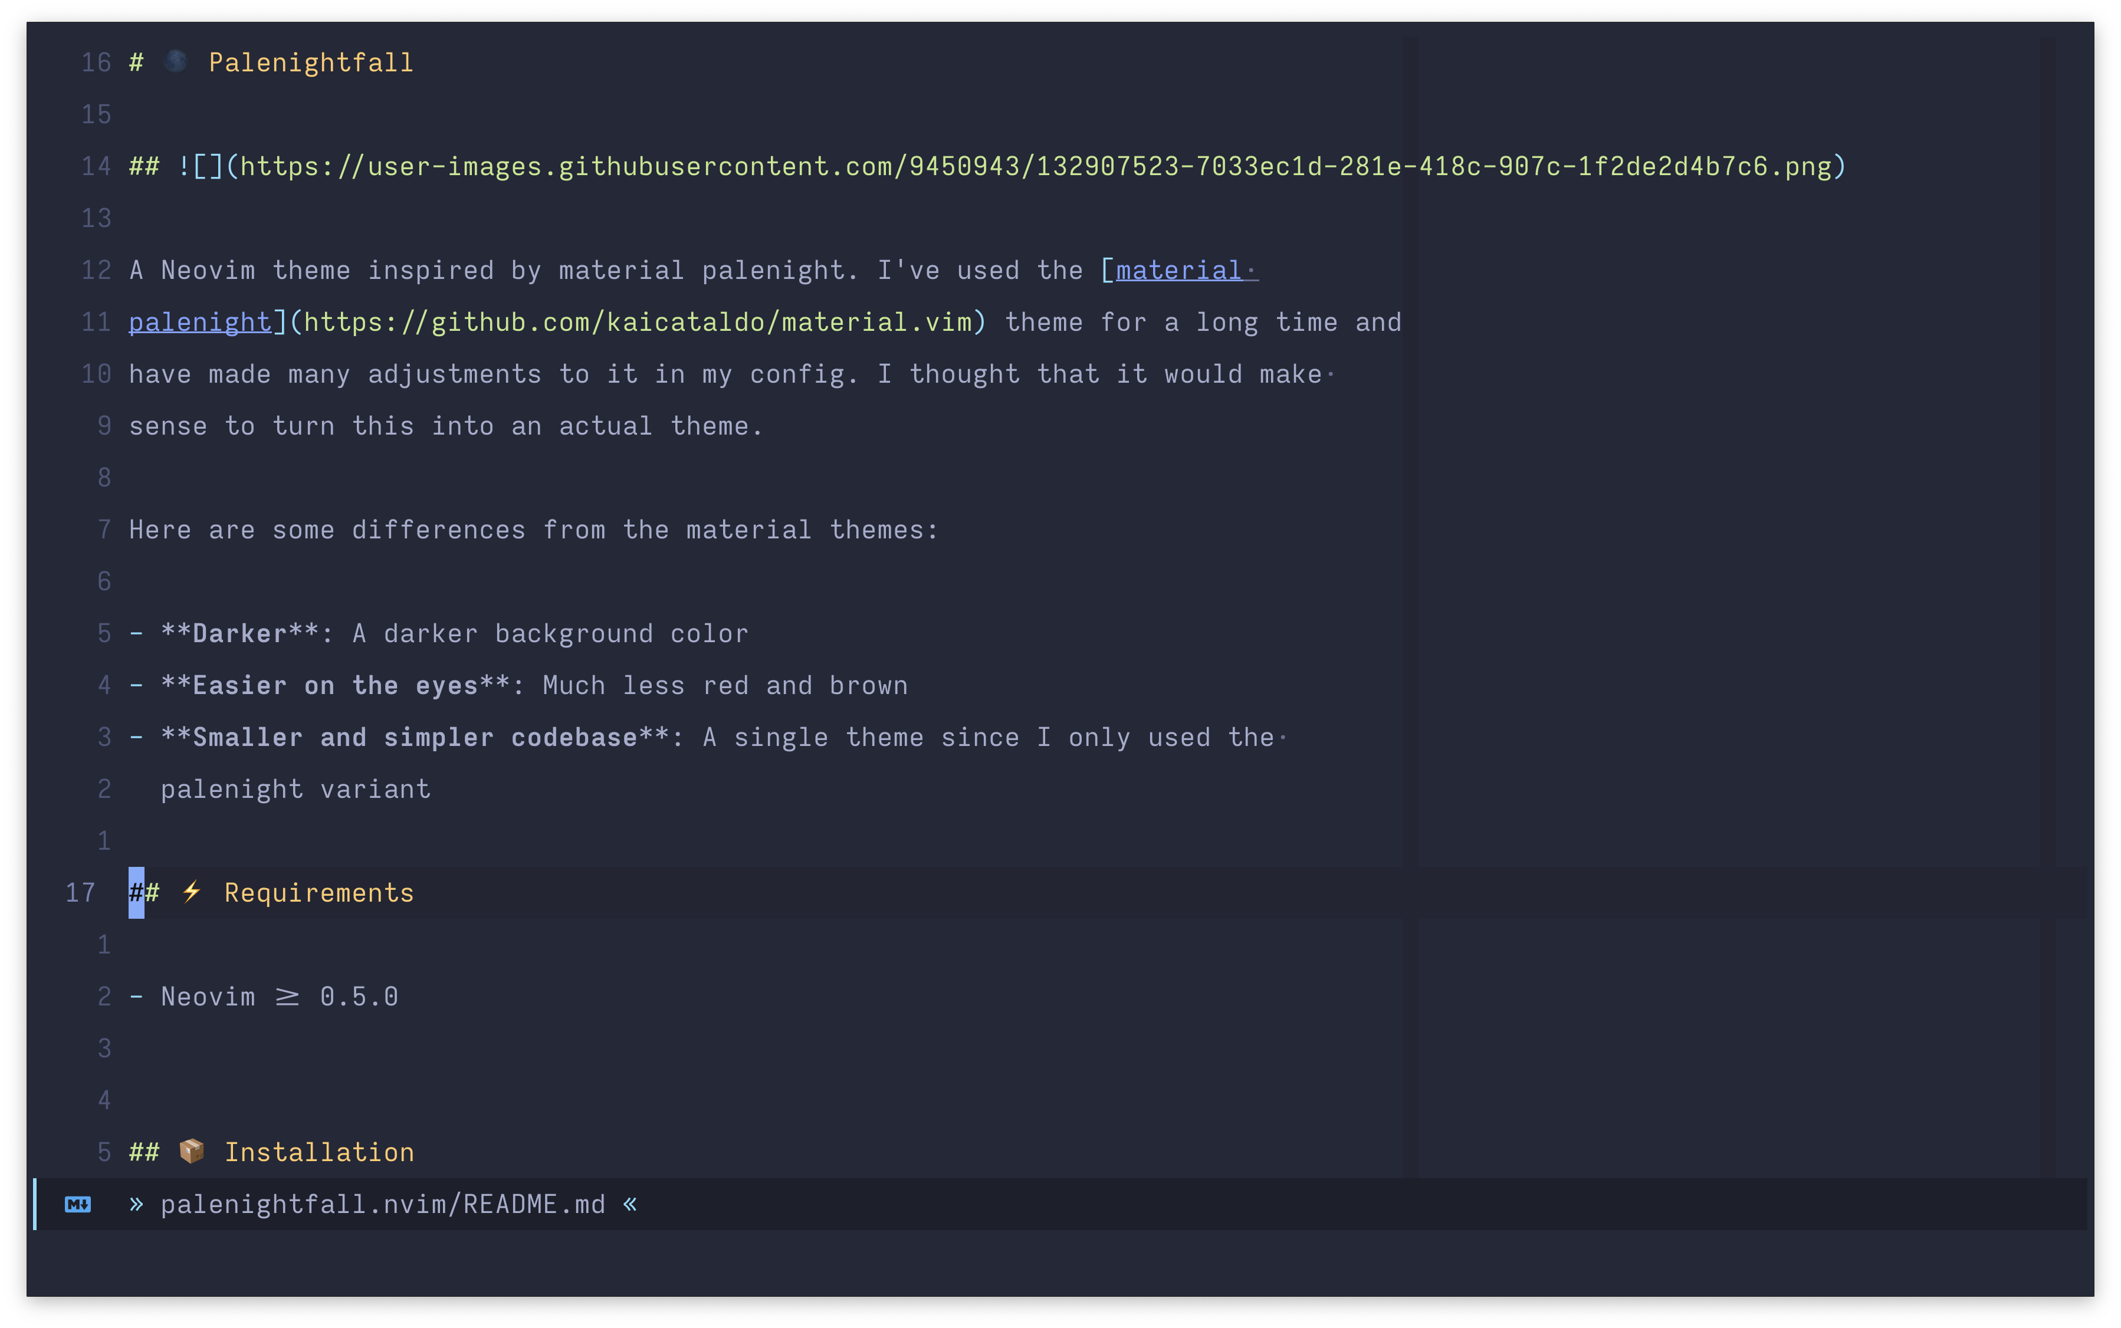Click the text 'palenight variant'
Image resolution: width=2121 pixels, height=1328 pixels.
pos(296,790)
